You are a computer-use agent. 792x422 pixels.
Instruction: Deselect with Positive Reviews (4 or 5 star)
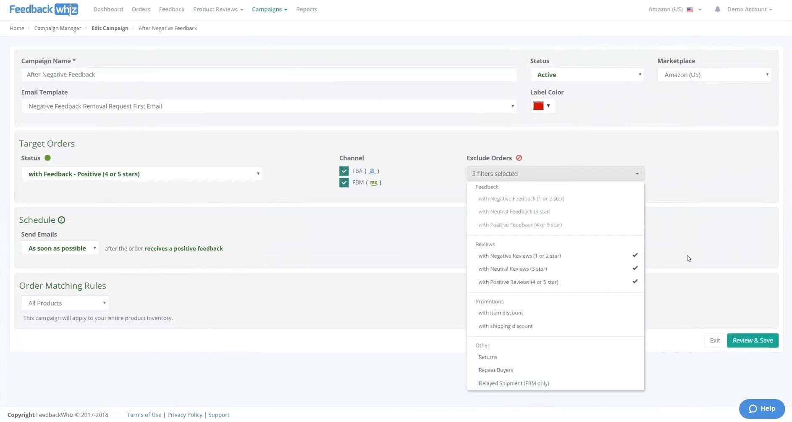[555, 282]
